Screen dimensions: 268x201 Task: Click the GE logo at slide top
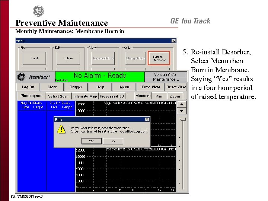coord(38,11)
